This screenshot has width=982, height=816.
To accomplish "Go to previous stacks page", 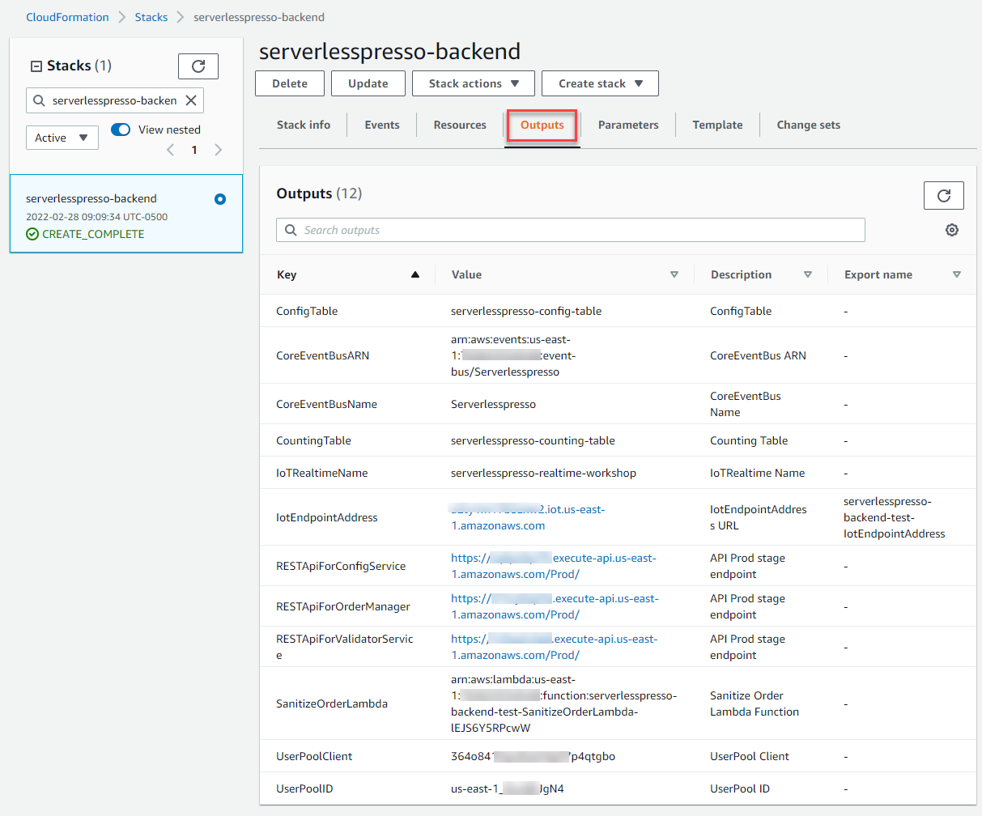I will click(x=170, y=150).
